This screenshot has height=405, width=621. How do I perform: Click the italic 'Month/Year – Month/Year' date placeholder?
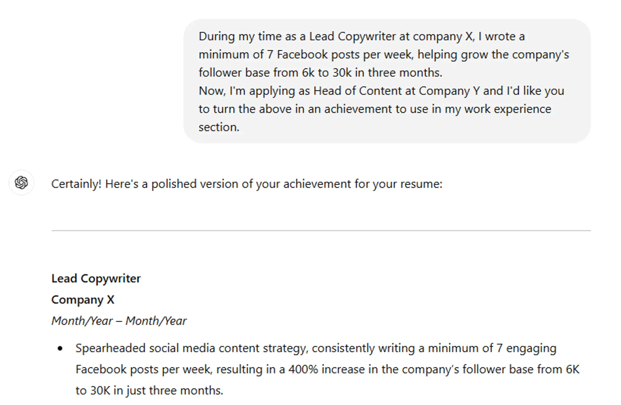pyautogui.click(x=119, y=321)
